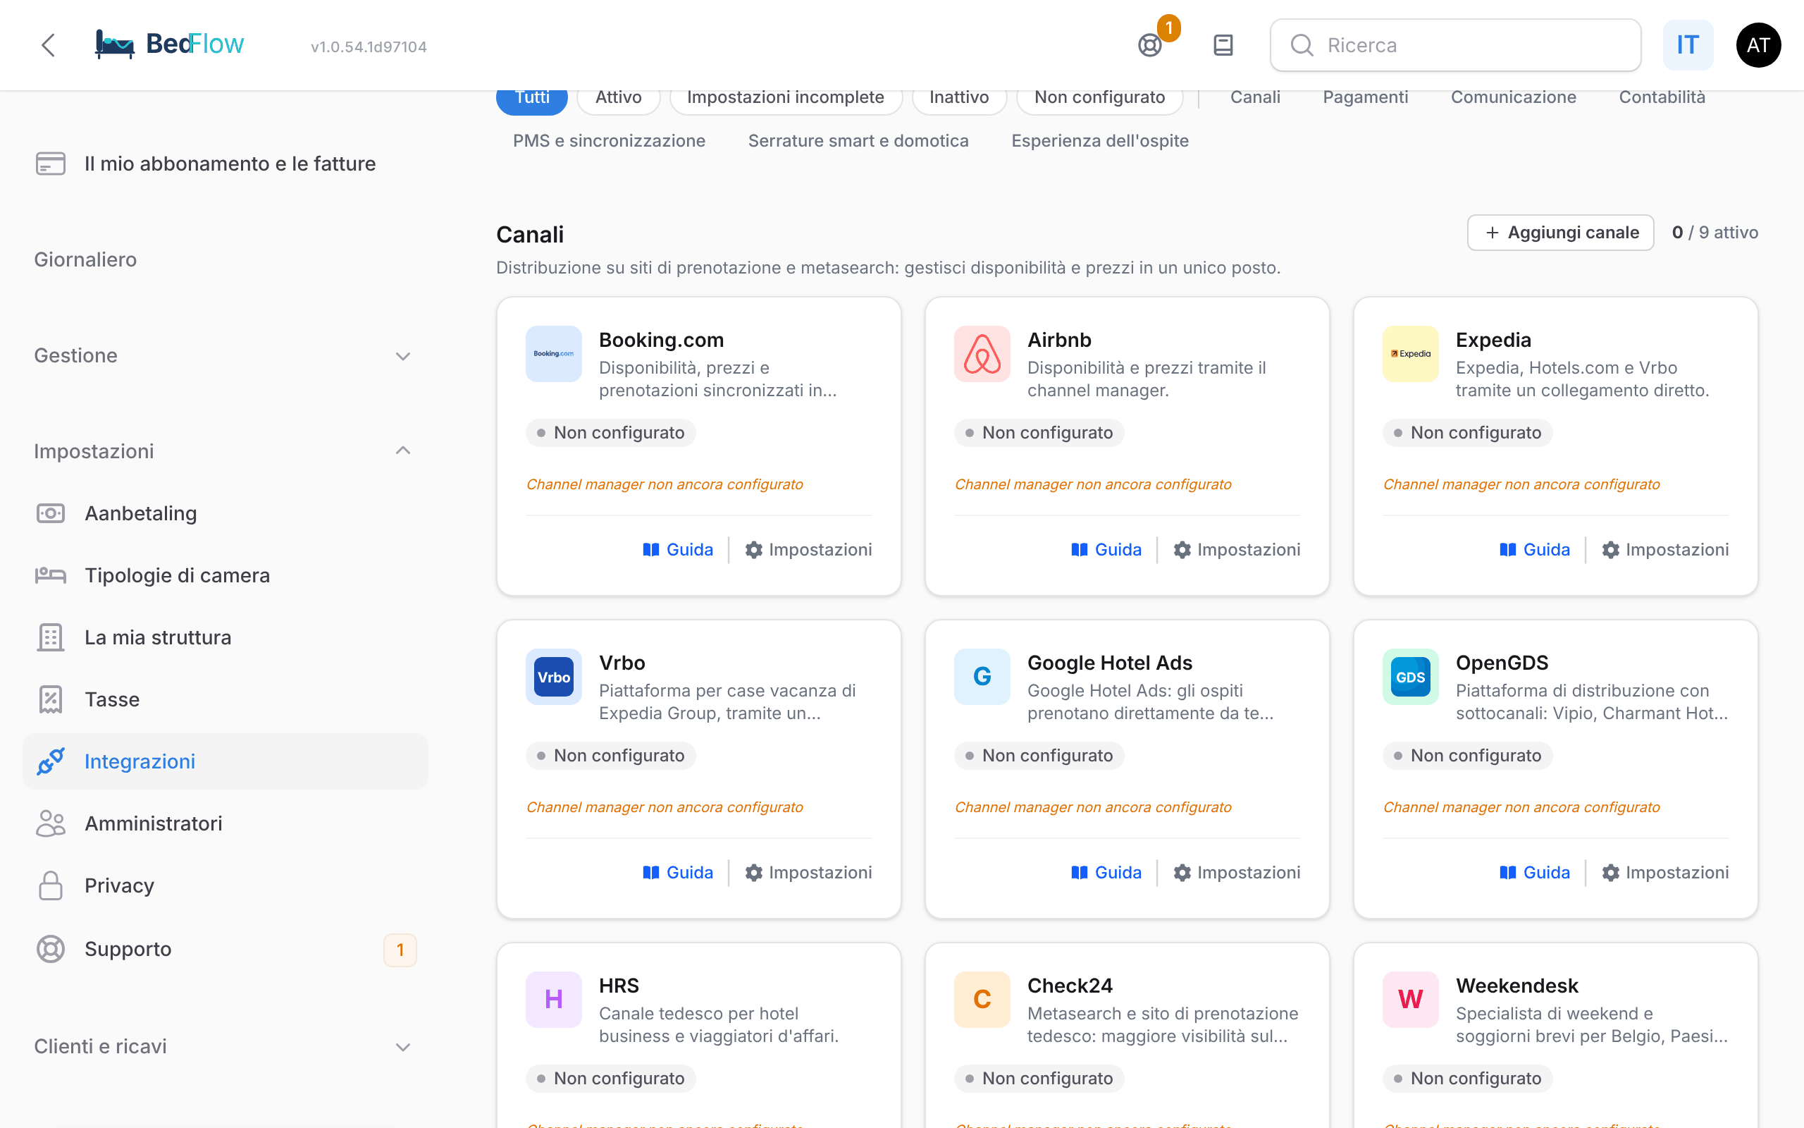This screenshot has width=1804, height=1128.
Task: Click the back arrow icon
Action: pyautogui.click(x=49, y=44)
